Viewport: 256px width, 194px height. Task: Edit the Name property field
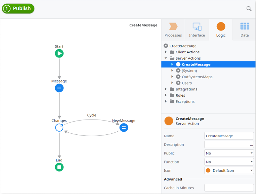[x=229, y=136]
